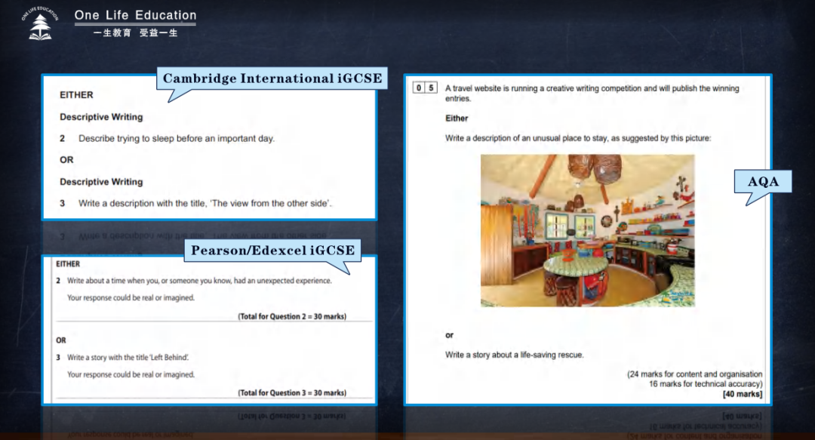Click '(24 marks for content and organisation'
The width and height of the screenshot is (815, 440).
pos(694,374)
